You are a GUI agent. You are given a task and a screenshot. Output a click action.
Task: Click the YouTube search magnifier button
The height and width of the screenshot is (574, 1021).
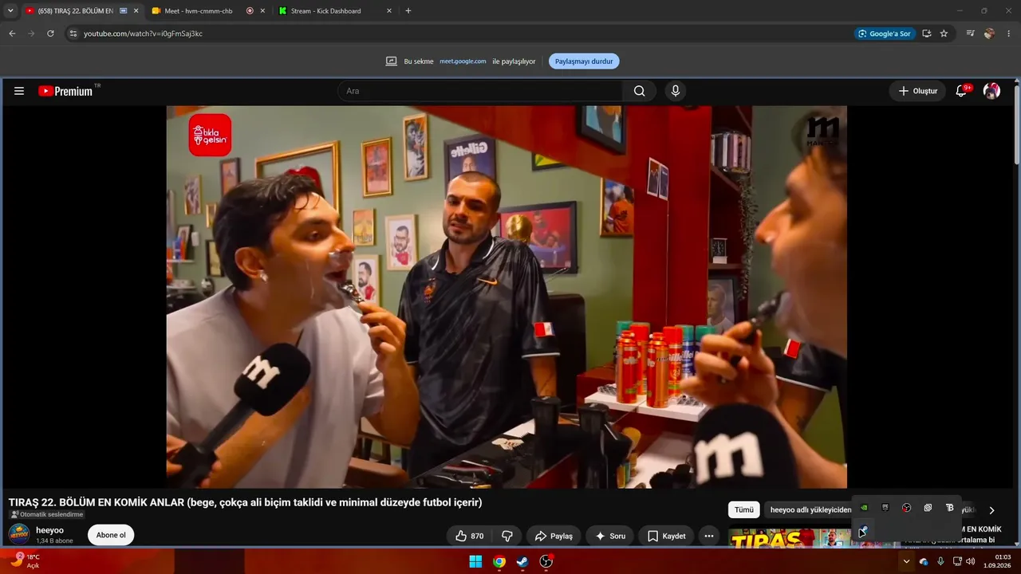click(x=639, y=91)
